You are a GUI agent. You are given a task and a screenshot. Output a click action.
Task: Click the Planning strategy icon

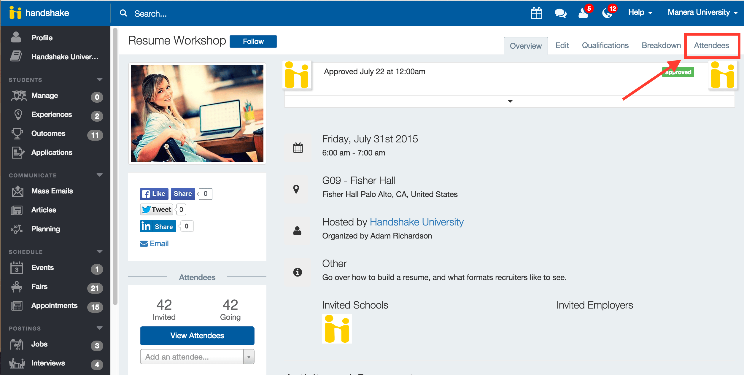[x=17, y=229]
